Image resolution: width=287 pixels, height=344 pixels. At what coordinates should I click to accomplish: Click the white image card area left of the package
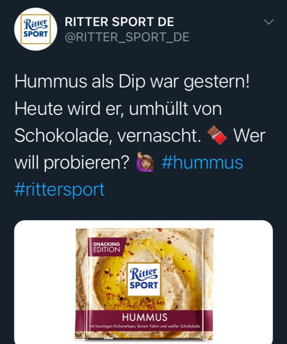point(44,282)
